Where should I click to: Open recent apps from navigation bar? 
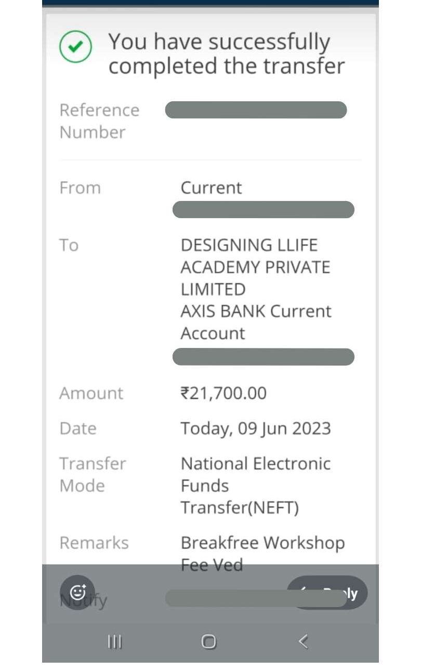pos(114,642)
